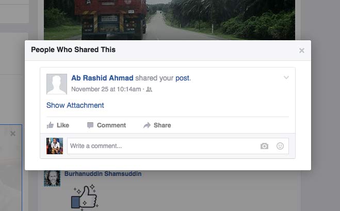Click the Share arrow icon

(x=147, y=125)
